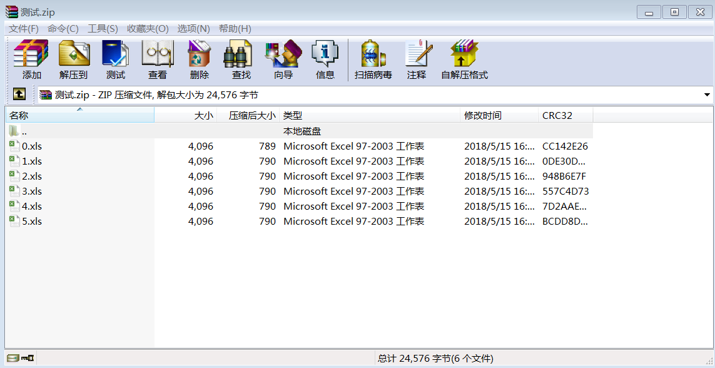Viewport: 715px width, 368px height.
Task: Click the '本地磁盘' type cell
Action: 302,131
